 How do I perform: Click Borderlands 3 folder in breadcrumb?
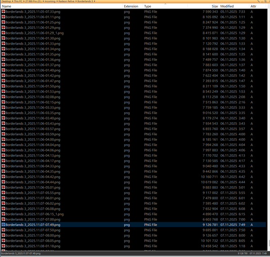pos(85,1)
